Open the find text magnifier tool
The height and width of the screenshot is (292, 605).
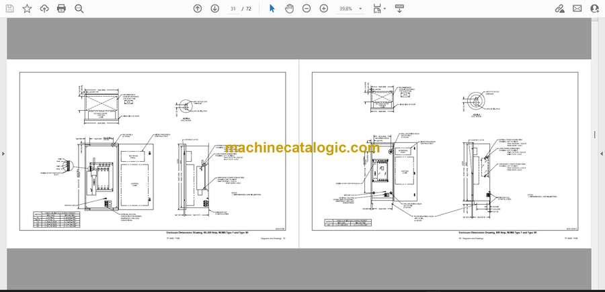click(79, 9)
